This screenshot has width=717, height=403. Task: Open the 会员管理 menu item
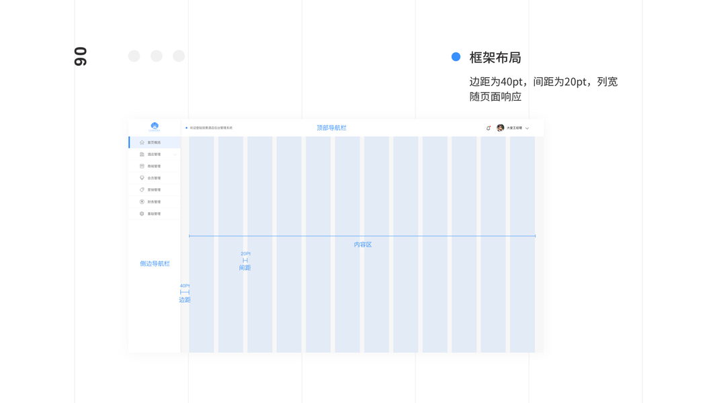(155, 178)
